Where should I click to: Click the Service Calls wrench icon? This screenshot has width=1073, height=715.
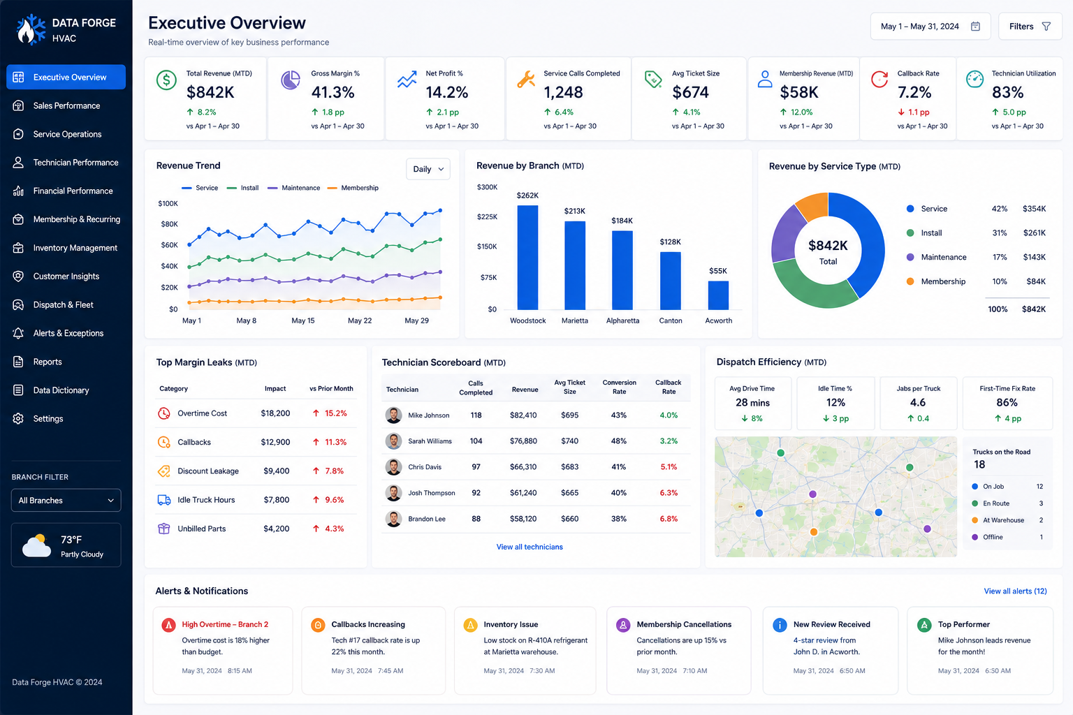click(x=525, y=80)
